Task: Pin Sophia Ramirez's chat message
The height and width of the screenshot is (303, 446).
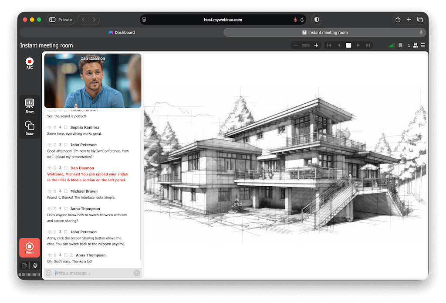Action: [61, 127]
